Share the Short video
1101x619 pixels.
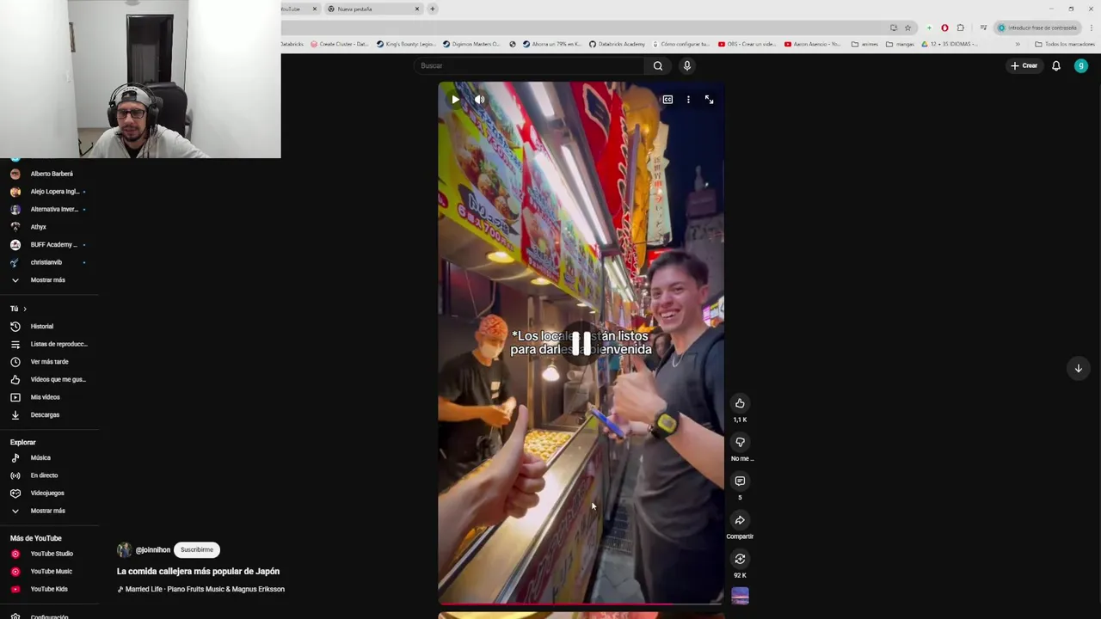coord(740,519)
